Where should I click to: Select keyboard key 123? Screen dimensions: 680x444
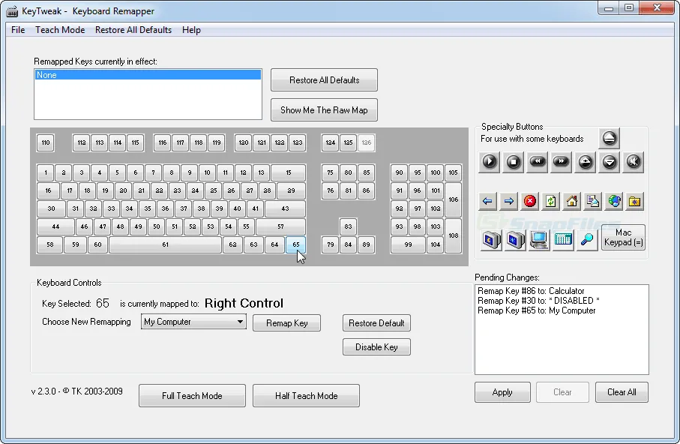[298, 142]
